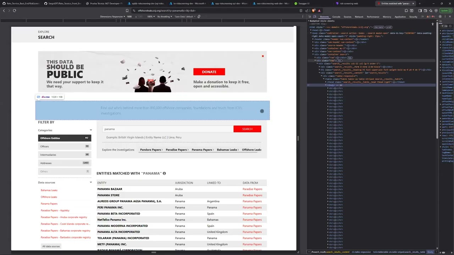Switch to the Console tab
454x255 pixels.
click(336, 17)
